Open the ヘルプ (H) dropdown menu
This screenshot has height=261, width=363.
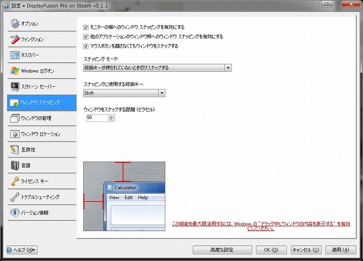click(22, 250)
